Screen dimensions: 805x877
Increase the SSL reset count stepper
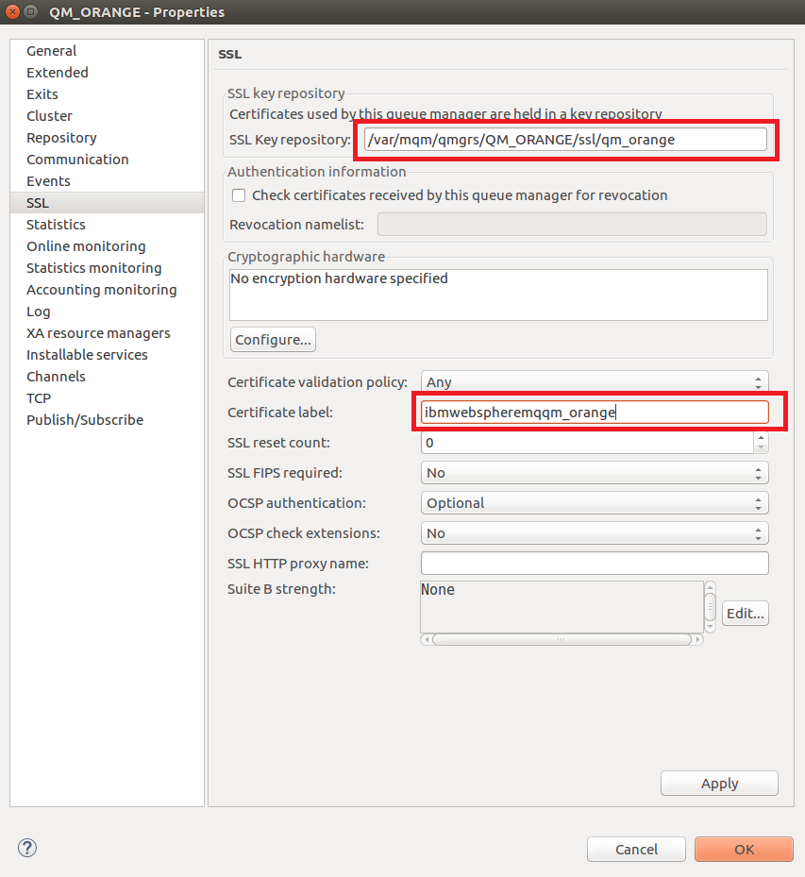(x=761, y=438)
